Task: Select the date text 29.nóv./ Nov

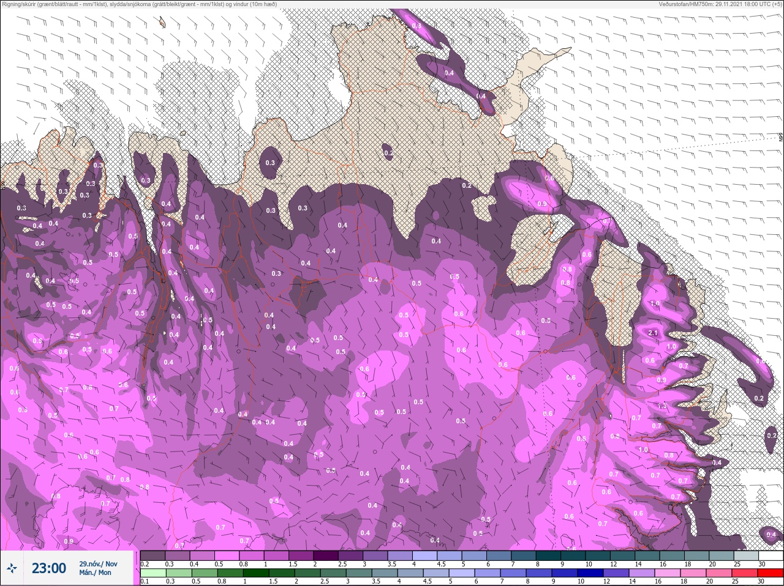Action: tap(98, 564)
